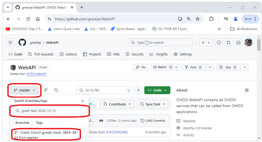Screen dimensions: 262x142
Task: Open the OHDSI/WebAPI upstream link
Action: pyautogui.click(x=36, y=74)
